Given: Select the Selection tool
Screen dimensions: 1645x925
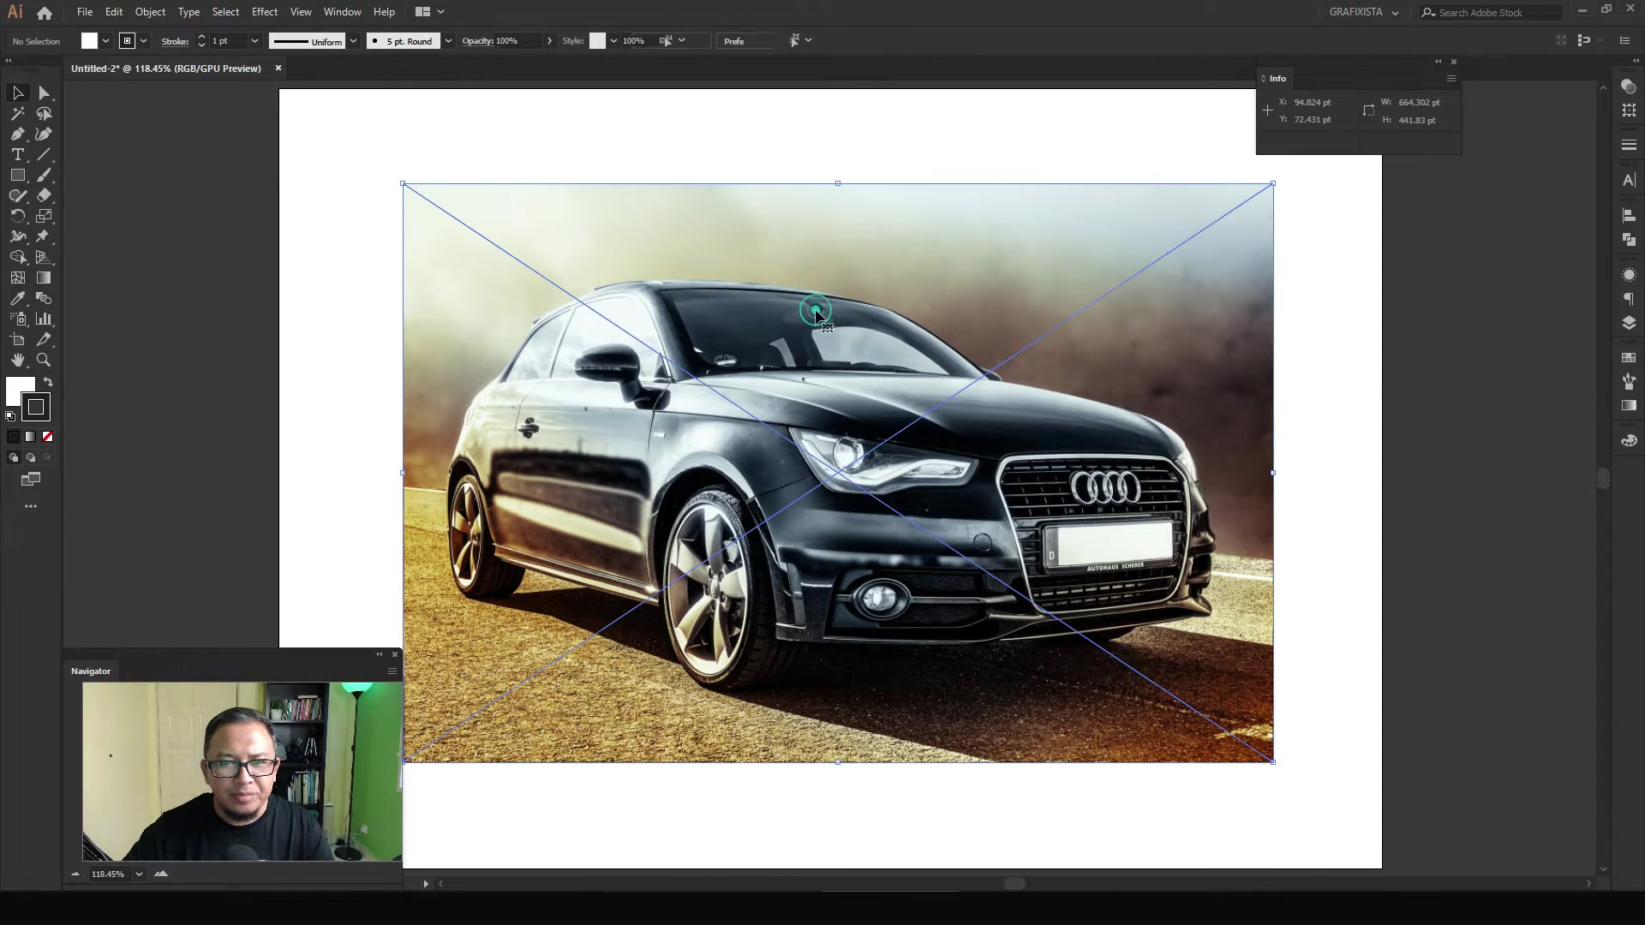Looking at the screenshot, I should point(17,92).
